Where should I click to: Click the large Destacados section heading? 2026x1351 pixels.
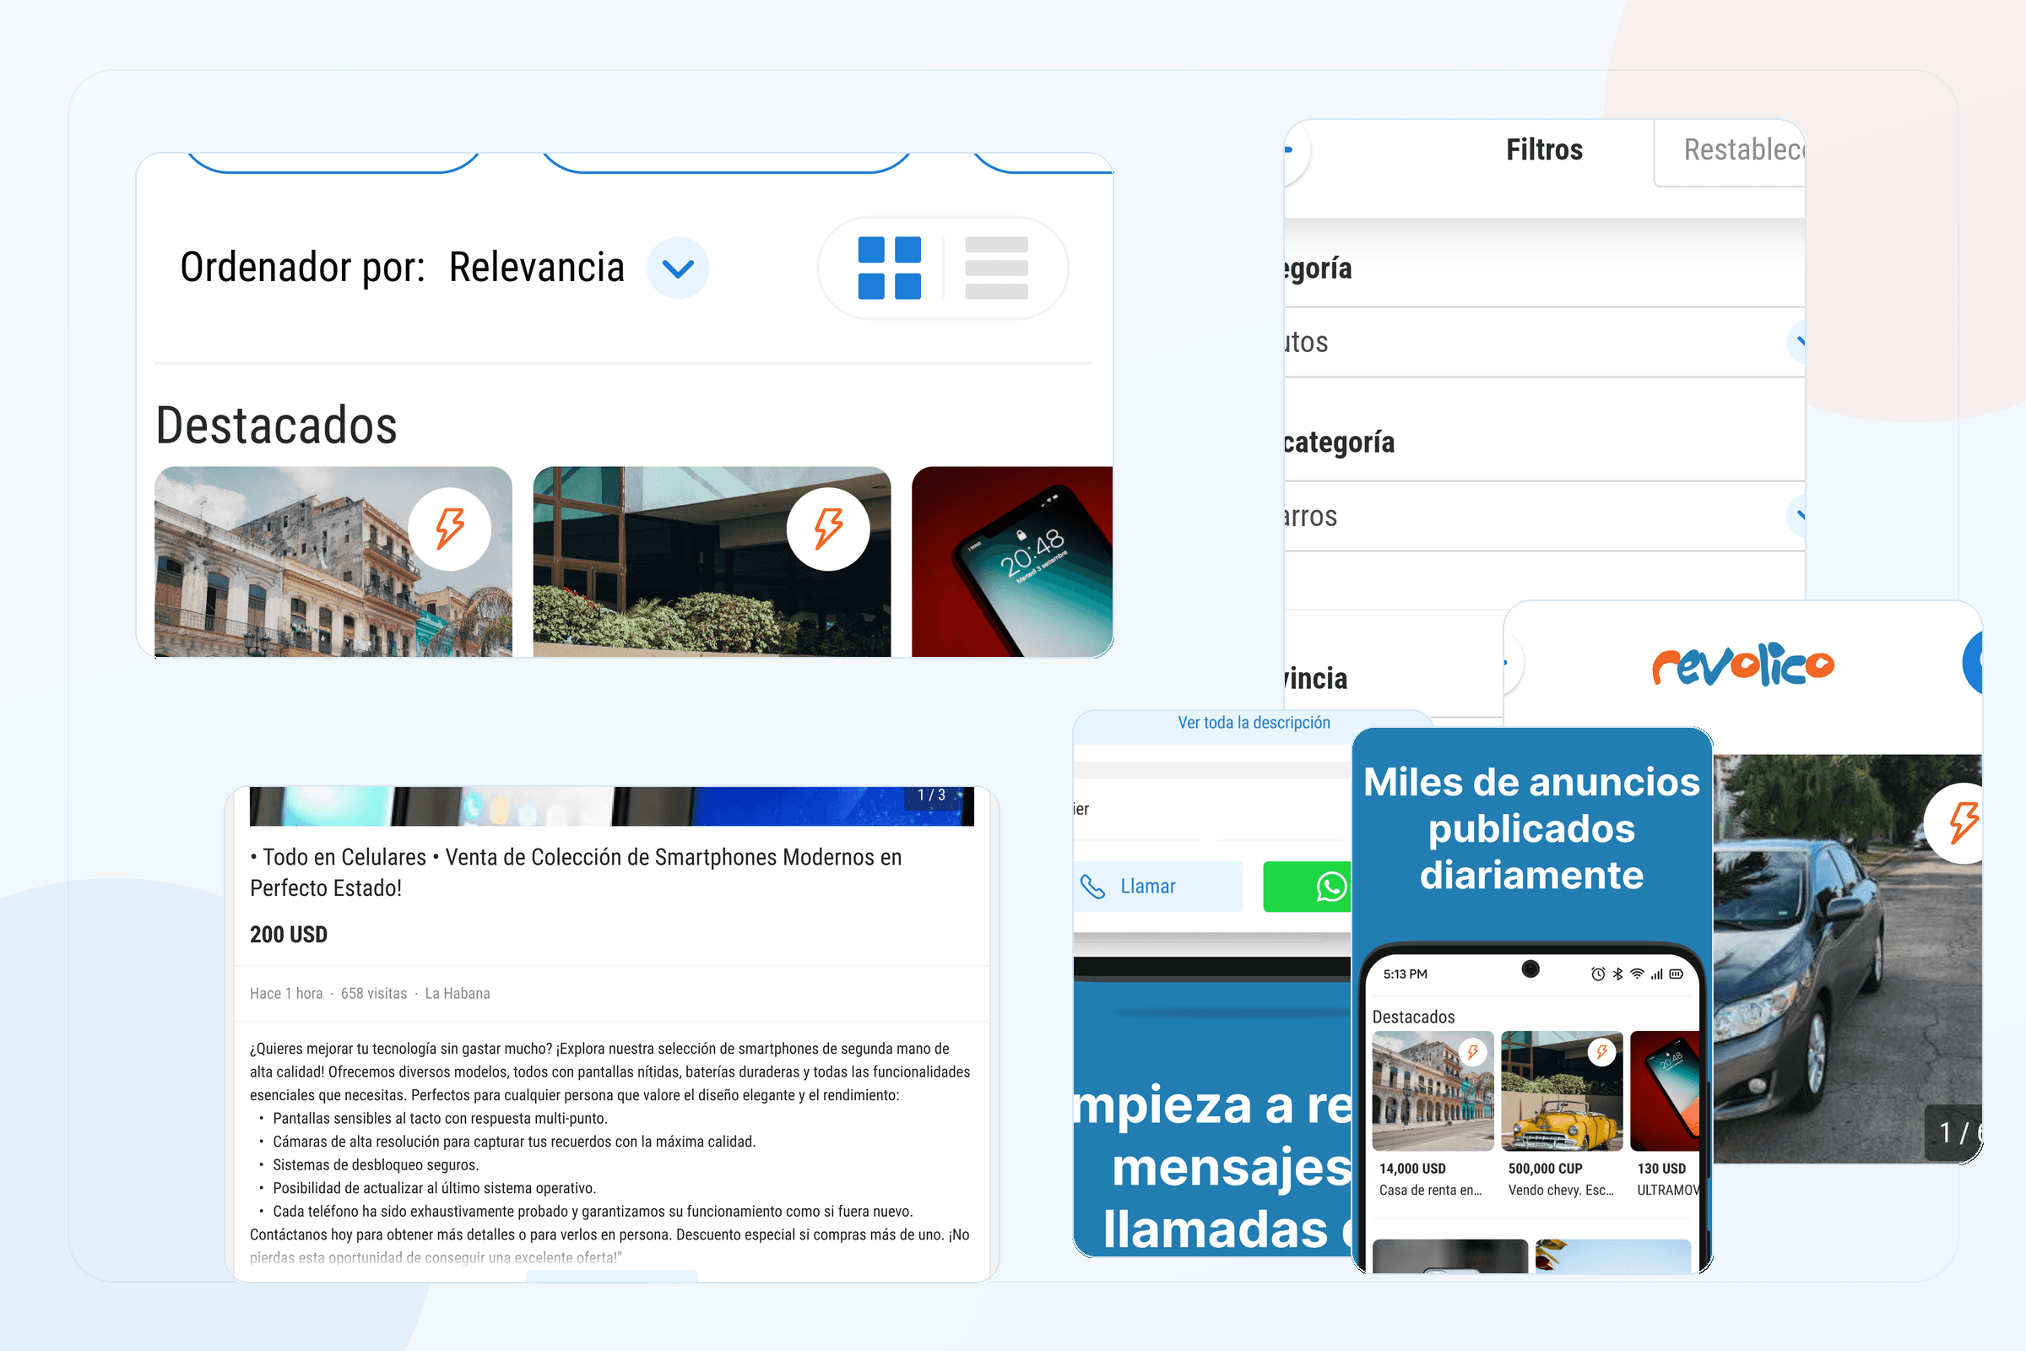(277, 426)
